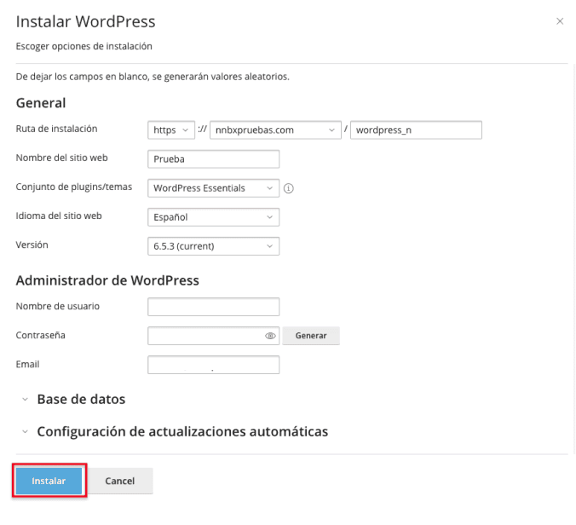576x525 pixels.
Task: Open the nnbxpruebas.com domain dropdown
Action: pyautogui.click(x=275, y=130)
